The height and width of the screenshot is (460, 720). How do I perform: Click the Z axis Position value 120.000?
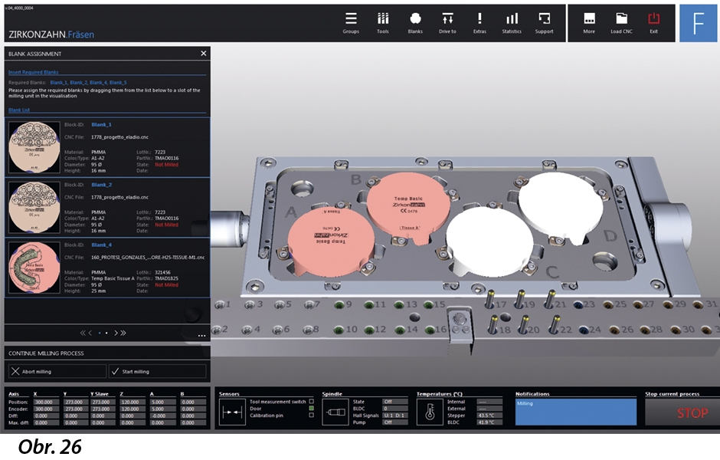(x=133, y=402)
